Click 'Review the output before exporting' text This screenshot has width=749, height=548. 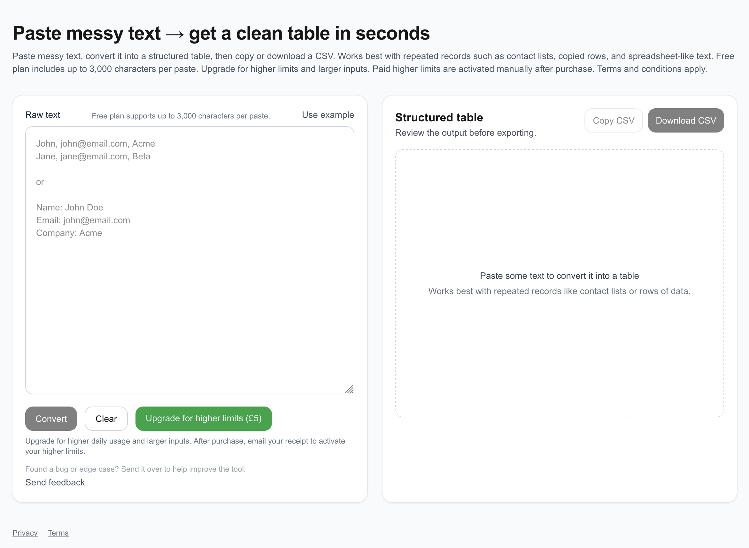[x=465, y=133]
